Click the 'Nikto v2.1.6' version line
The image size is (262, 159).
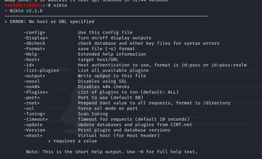(x=23, y=11)
